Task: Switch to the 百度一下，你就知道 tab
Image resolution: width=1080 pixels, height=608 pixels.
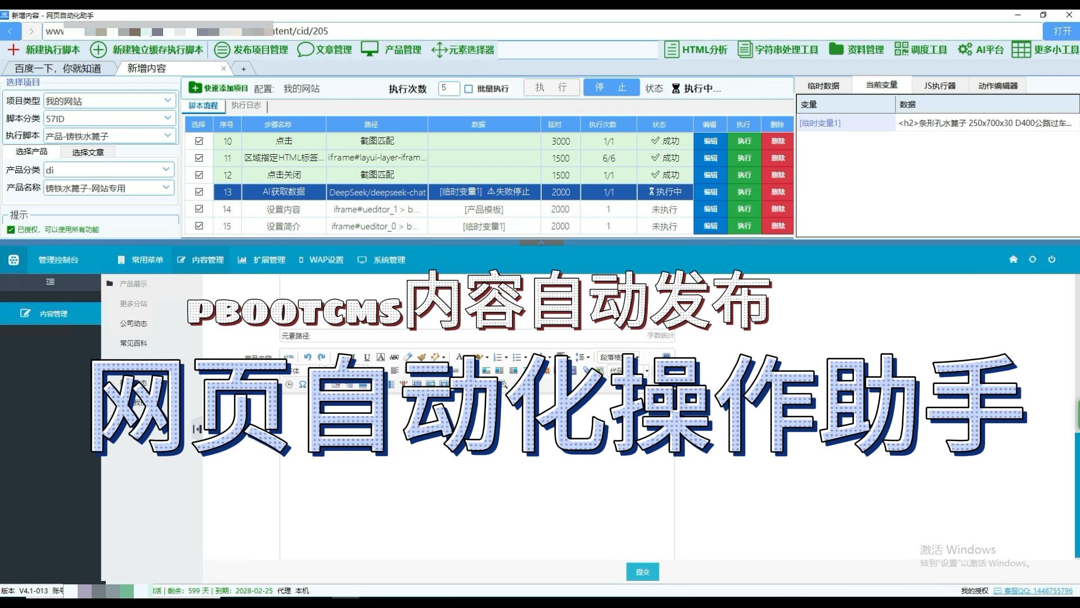Action: tap(57, 68)
